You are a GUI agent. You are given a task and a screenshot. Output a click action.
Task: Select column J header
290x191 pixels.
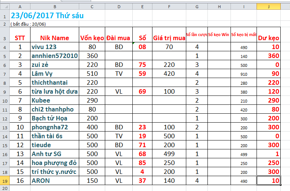[x=268, y=7]
